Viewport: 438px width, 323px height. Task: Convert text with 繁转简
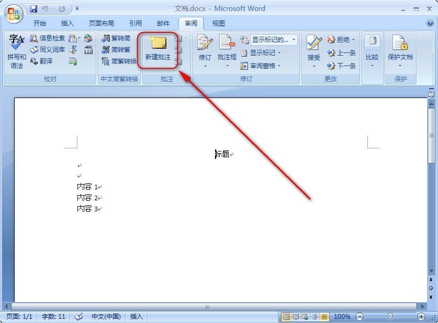[x=116, y=38]
